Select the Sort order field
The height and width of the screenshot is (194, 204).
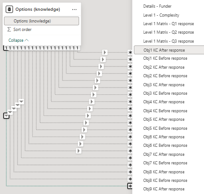[22, 30]
